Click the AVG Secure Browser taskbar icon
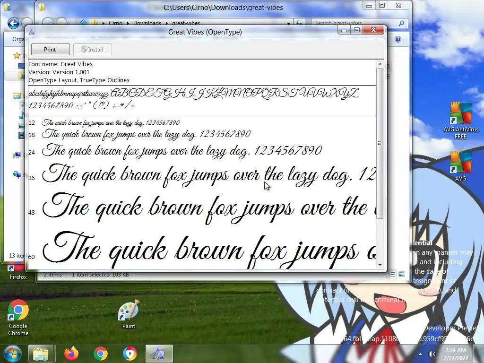This screenshot has width=484, height=363. coord(130,354)
